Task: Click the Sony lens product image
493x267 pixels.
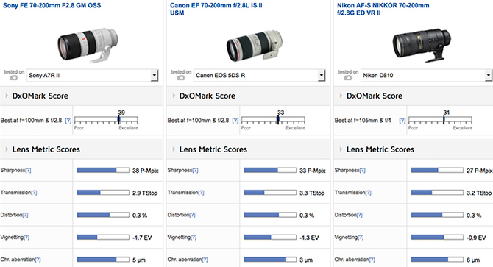Action: coord(88,45)
